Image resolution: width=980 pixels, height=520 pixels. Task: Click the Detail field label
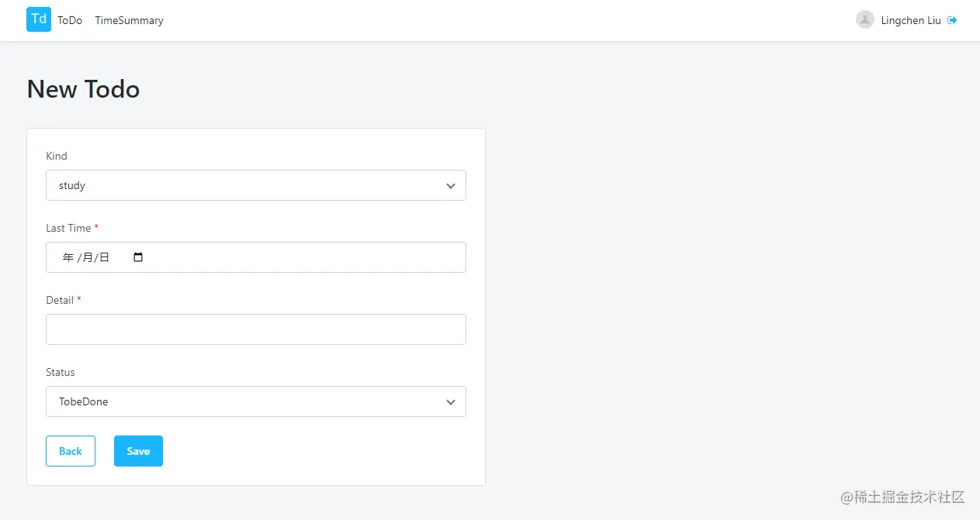click(x=60, y=300)
